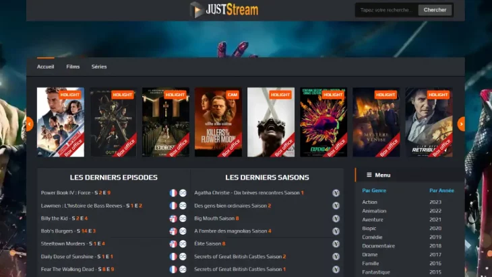This screenshot has width=492, height=277.
Task: Open Fear The Walking Dead S8E9 link
Action: pos(78,269)
